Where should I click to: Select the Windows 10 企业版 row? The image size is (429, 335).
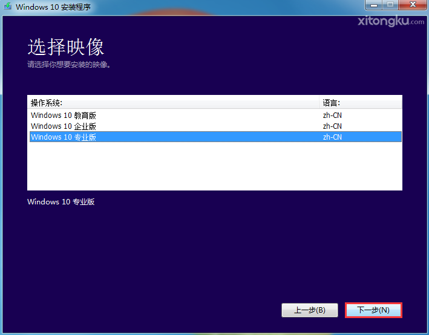[215, 126]
